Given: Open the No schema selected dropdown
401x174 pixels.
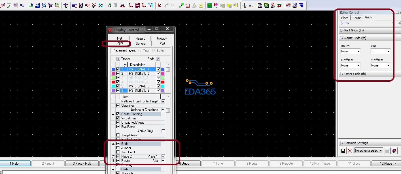Looking at the screenshot, I should point(368,151).
